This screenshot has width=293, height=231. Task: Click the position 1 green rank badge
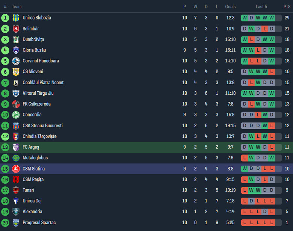coord(5,18)
